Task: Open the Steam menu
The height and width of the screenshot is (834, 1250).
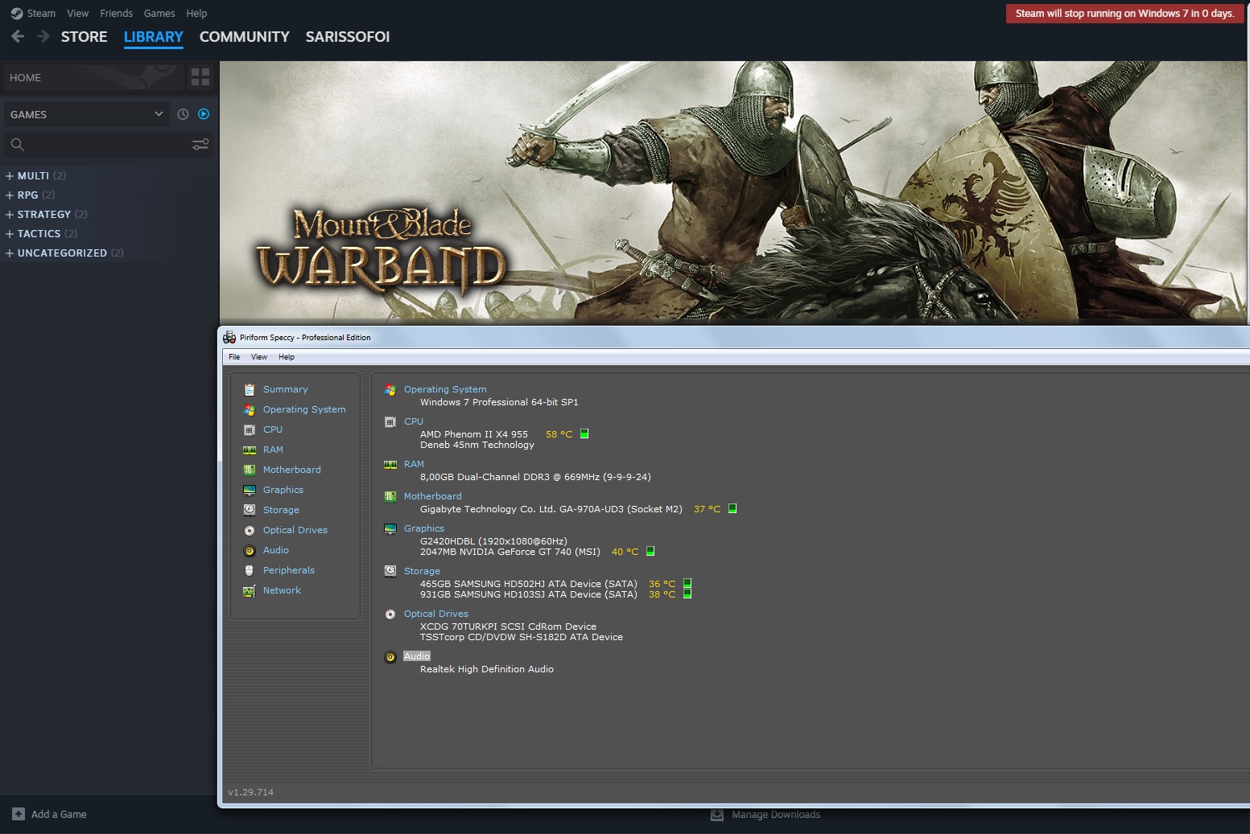Action: 41,14
